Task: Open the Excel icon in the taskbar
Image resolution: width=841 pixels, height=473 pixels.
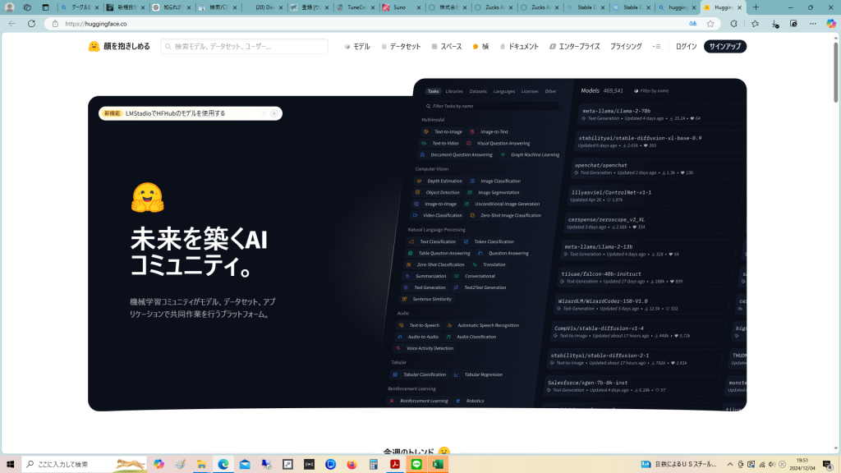Action: click(x=438, y=464)
